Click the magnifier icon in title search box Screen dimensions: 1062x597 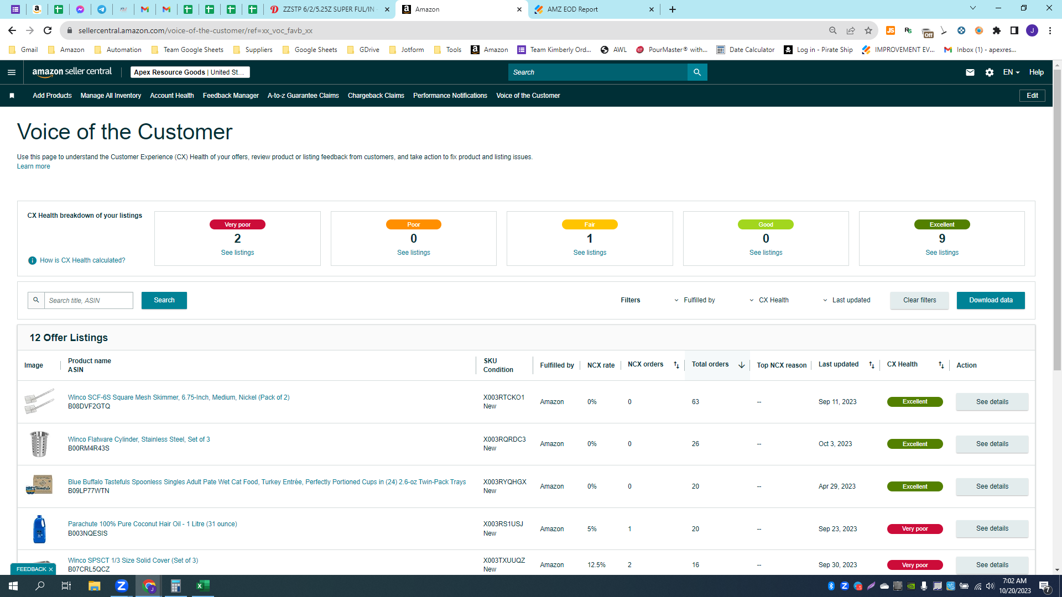click(x=36, y=300)
